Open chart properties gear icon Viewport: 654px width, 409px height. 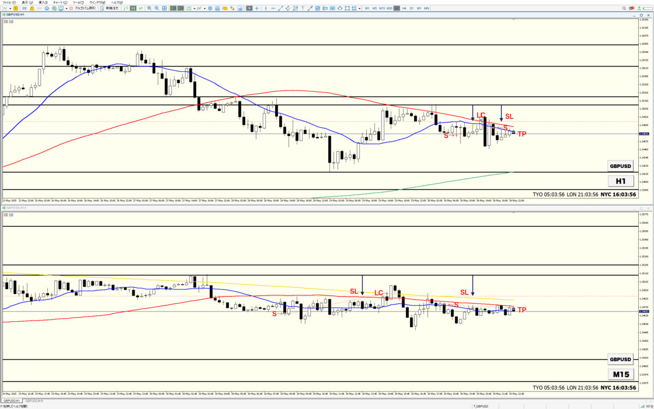[210, 8]
